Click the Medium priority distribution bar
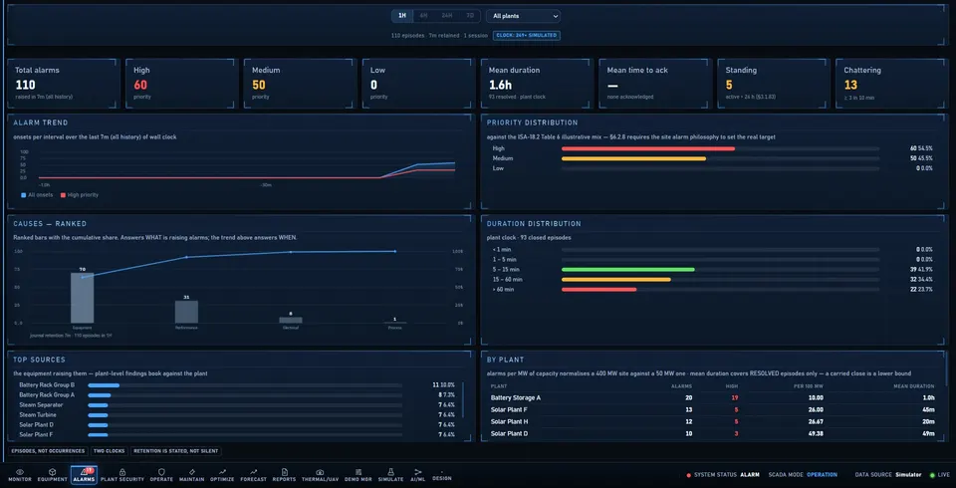 point(633,158)
